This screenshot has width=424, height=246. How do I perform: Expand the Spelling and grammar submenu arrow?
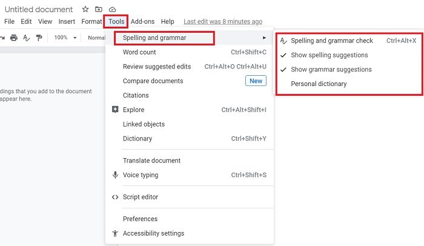264,38
